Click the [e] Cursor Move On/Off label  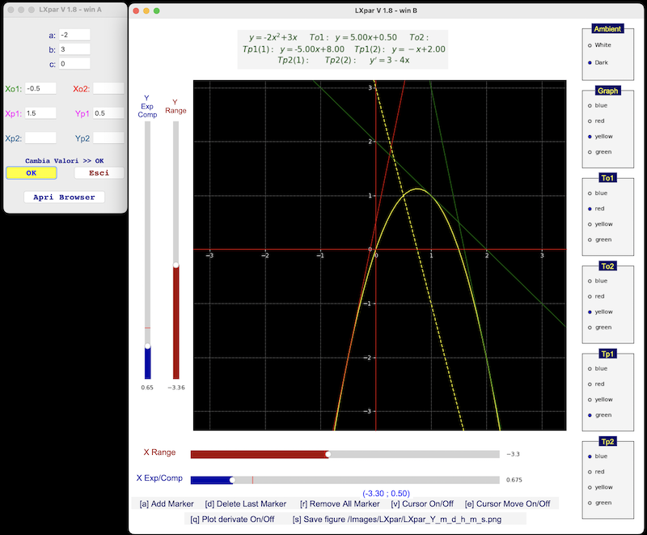508,504
